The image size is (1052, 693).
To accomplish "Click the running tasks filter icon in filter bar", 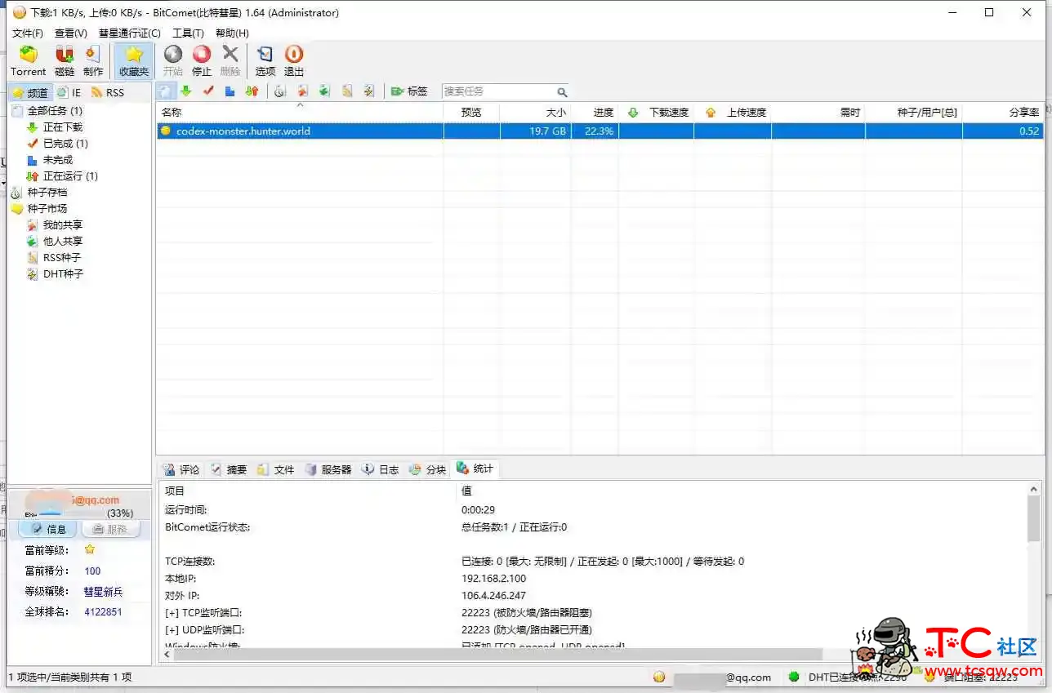I will (x=252, y=91).
